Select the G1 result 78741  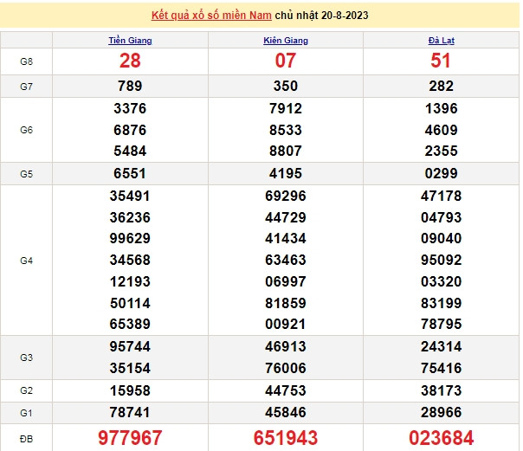click(130, 411)
